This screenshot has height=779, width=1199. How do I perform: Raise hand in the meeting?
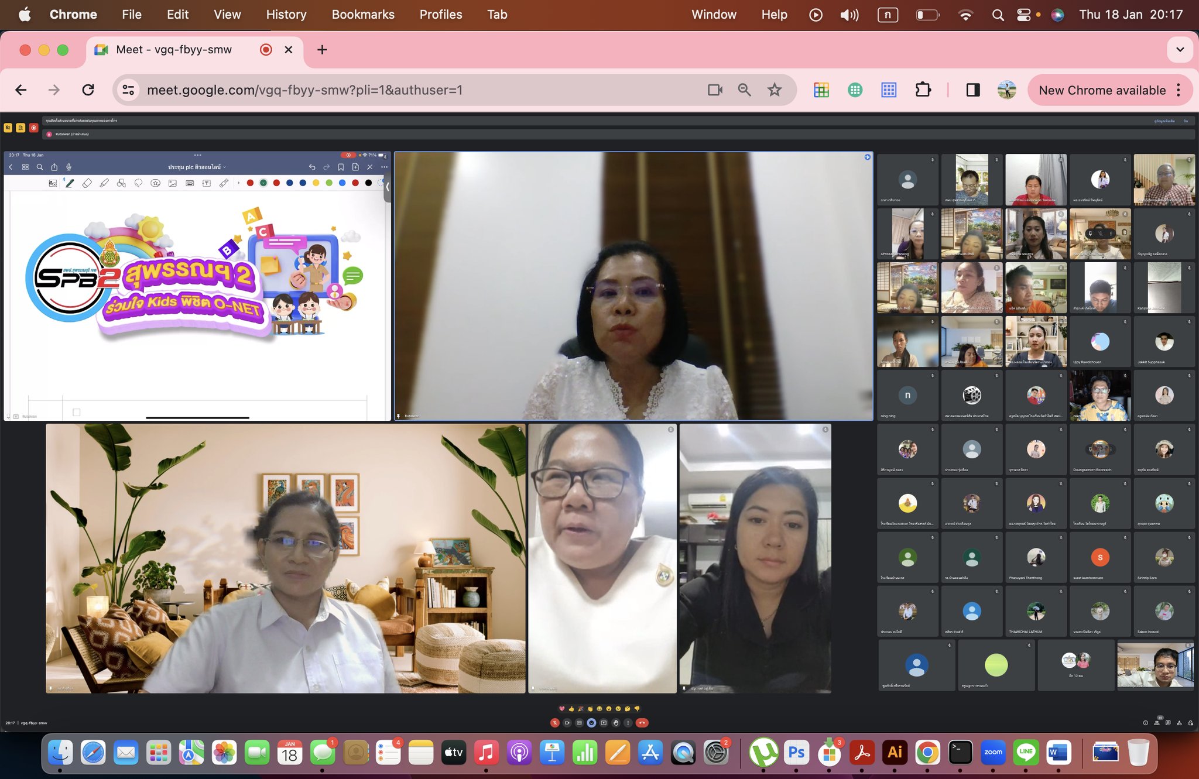tap(616, 723)
